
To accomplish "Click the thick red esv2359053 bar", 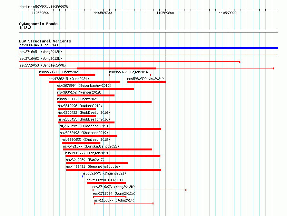I will [116, 68].
